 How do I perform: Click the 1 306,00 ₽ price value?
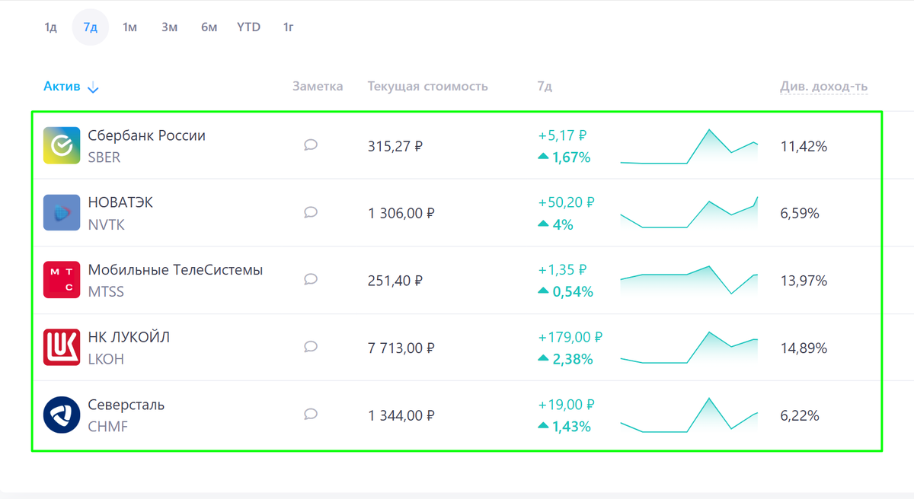(401, 213)
